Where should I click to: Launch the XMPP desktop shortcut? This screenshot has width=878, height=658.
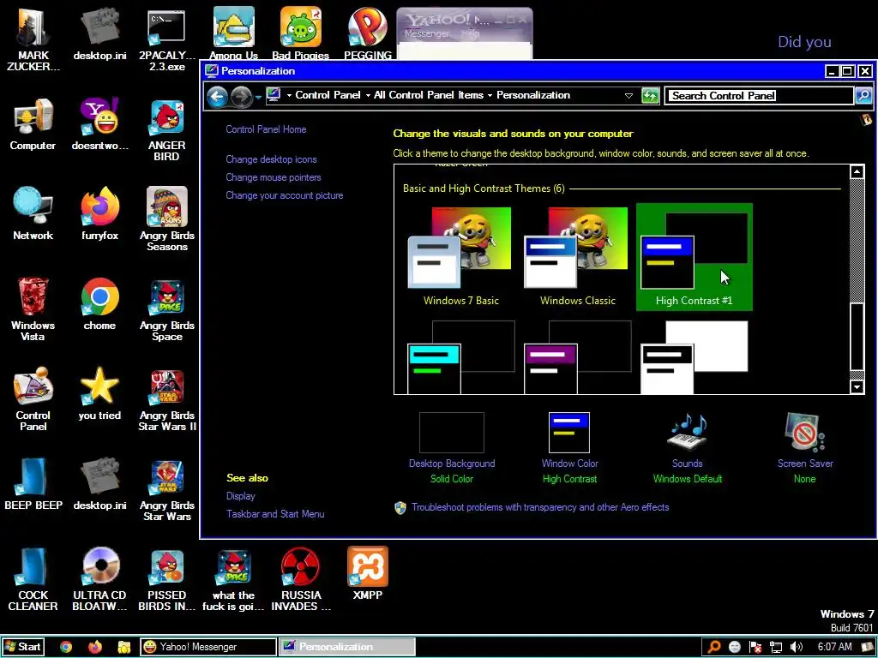click(x=367, y=573)
